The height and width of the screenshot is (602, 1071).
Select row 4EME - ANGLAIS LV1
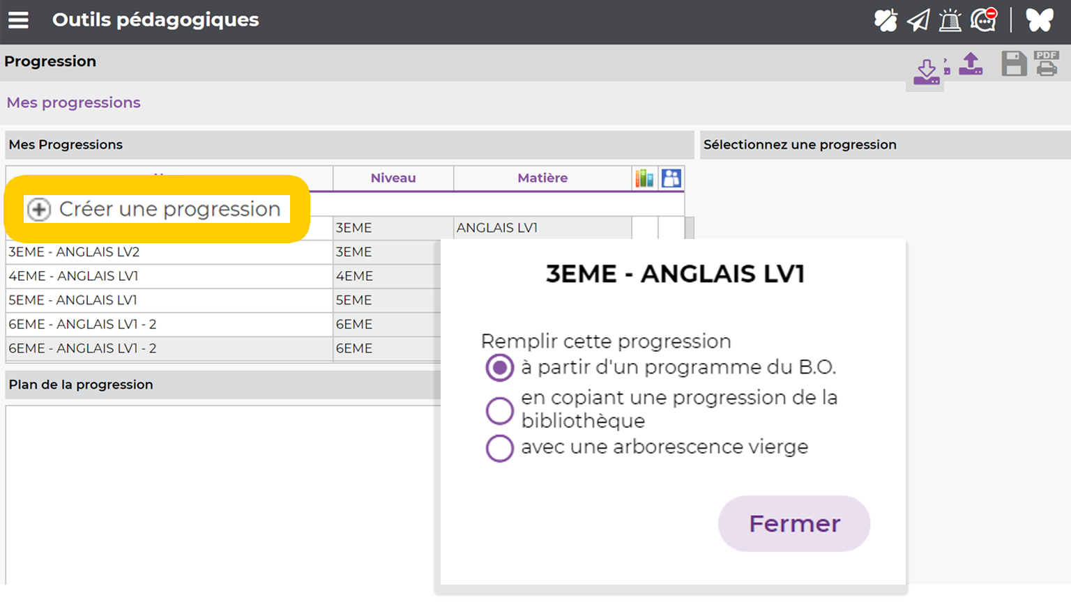(x=169, y=276)
